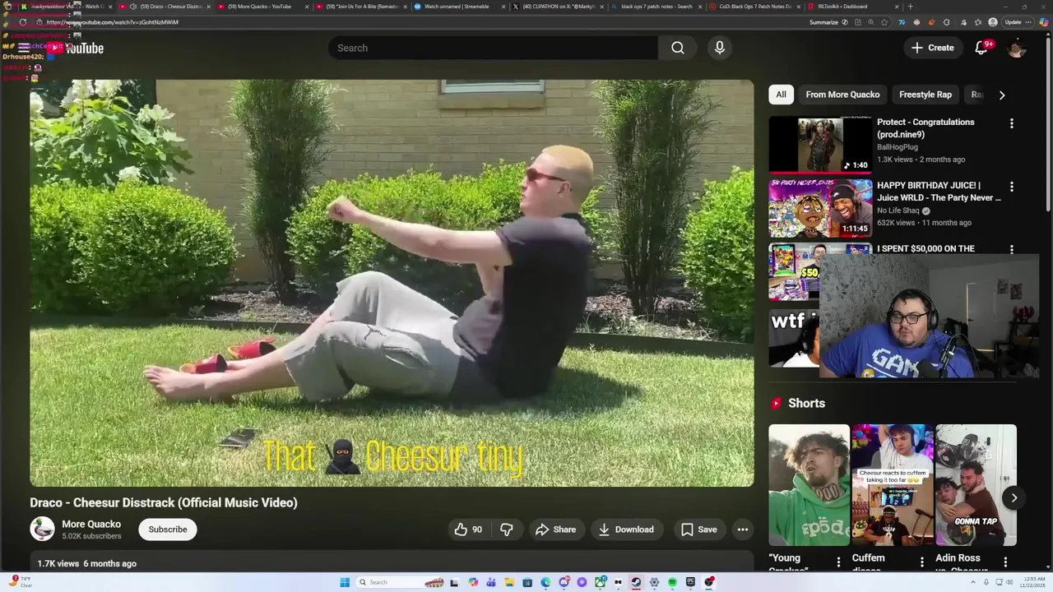The image size is (1053, 592).
Task: Click the Share button
Action: pyautogui.click(x=555, y=530)
